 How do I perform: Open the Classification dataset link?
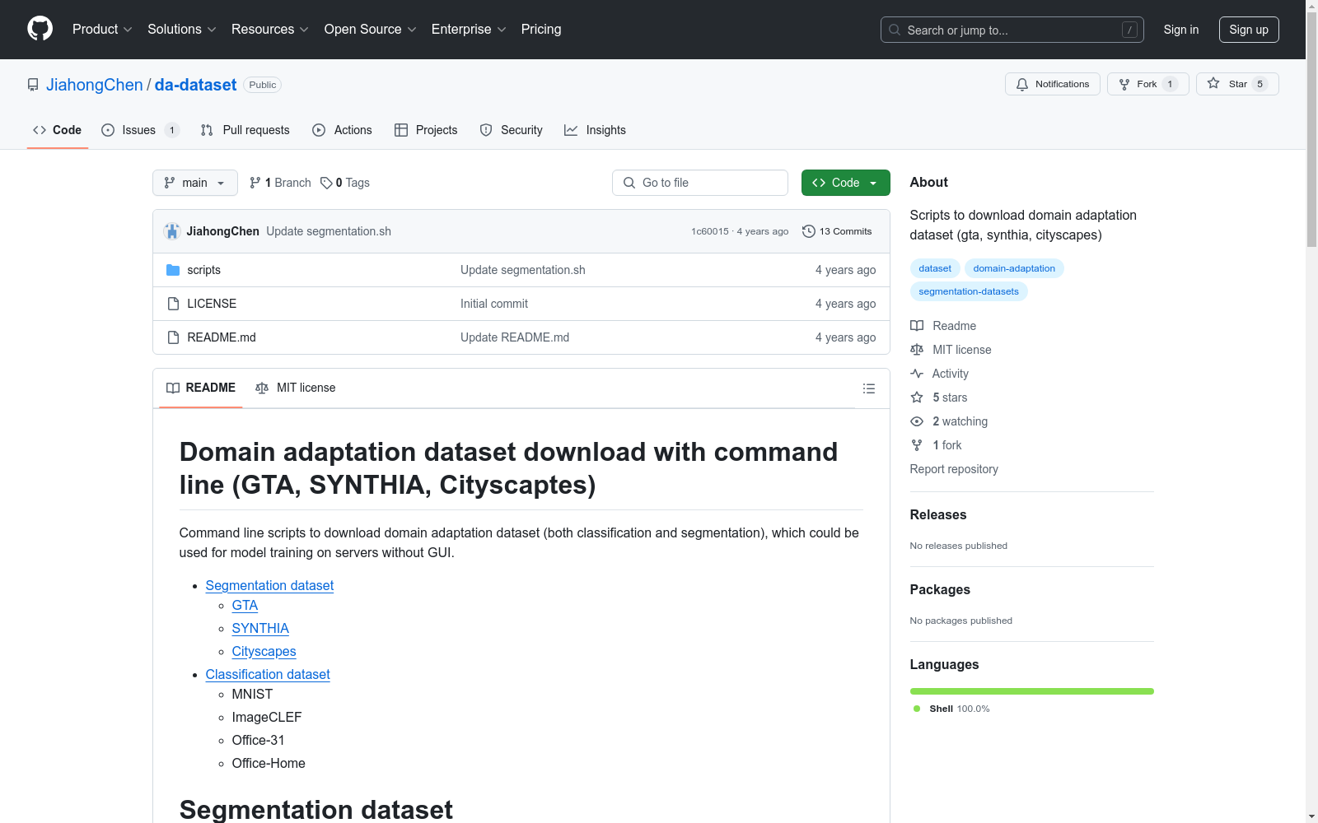coord(268,674)
